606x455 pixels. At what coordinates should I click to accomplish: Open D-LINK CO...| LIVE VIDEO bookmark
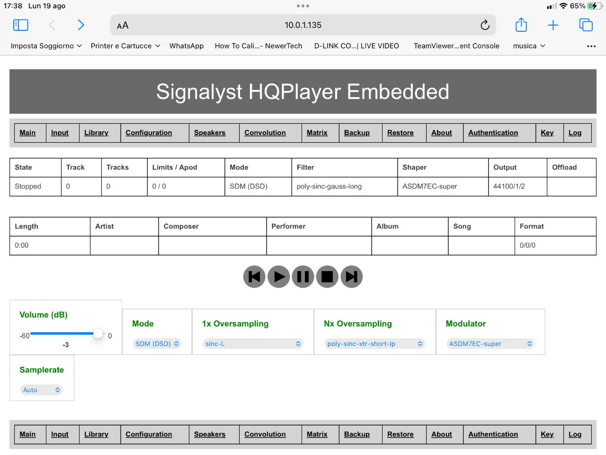[x=356, y=46]
